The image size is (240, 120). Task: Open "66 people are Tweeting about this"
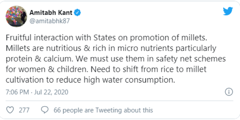point(103,110)
